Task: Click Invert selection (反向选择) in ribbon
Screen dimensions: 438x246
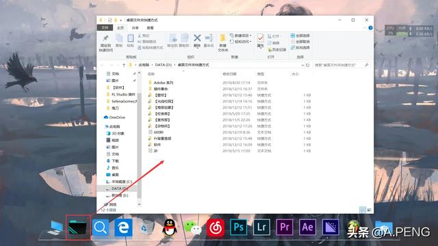Action: (x=300, y=48)
